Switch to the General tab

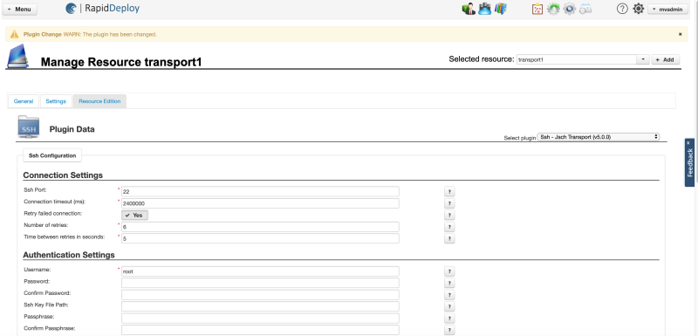[x=24, y=101]
